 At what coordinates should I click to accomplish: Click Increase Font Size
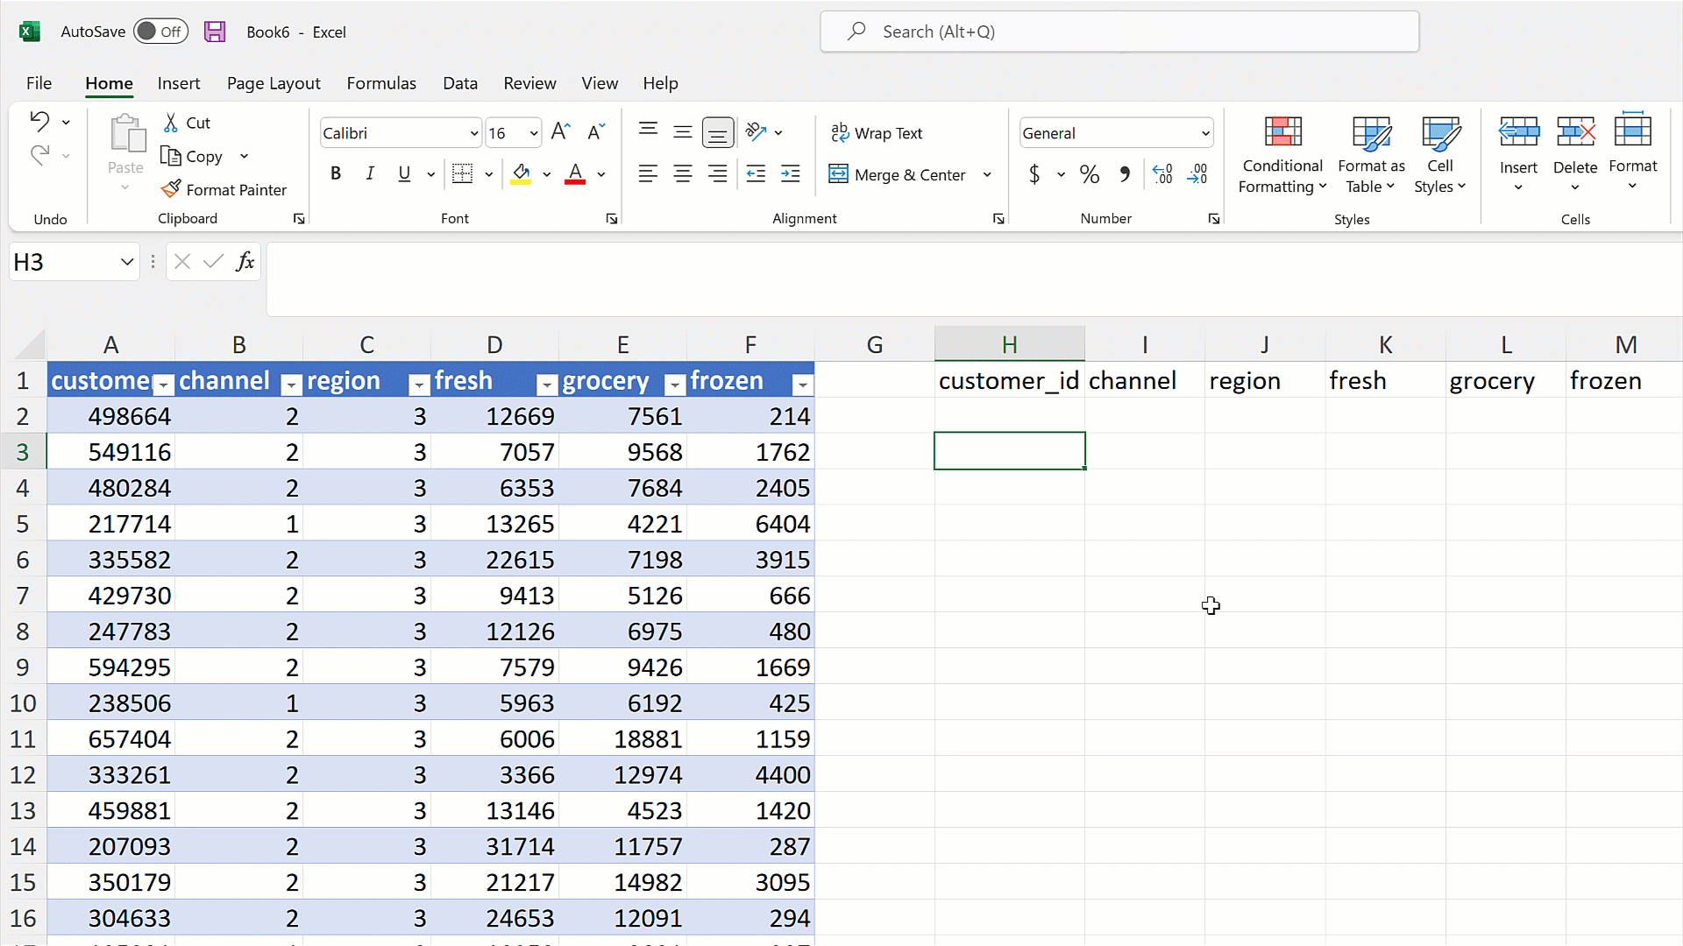coord(560,131)
